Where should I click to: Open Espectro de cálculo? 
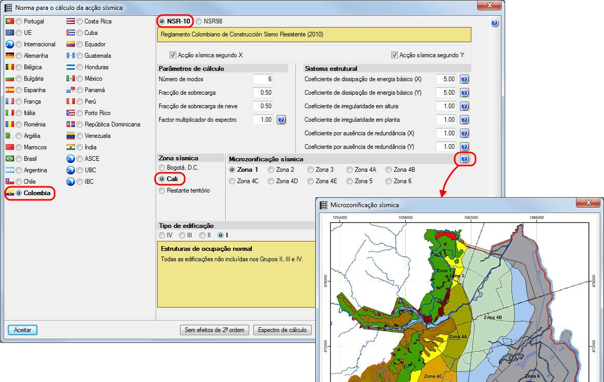282,330
